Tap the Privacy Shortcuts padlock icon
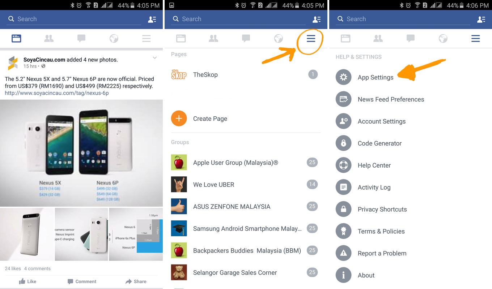The image size is (492, 289). pos(343,209)
